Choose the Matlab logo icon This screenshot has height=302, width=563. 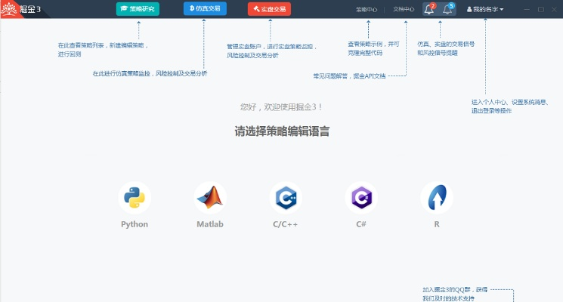(x=210, y=198)
